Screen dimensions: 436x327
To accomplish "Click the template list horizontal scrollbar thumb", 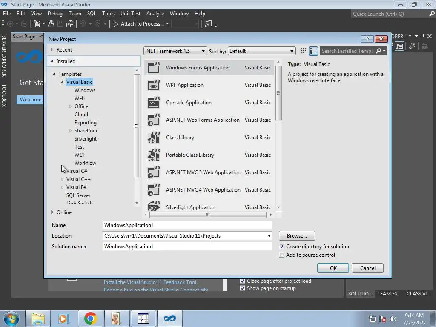I will [x=208, y=215].
